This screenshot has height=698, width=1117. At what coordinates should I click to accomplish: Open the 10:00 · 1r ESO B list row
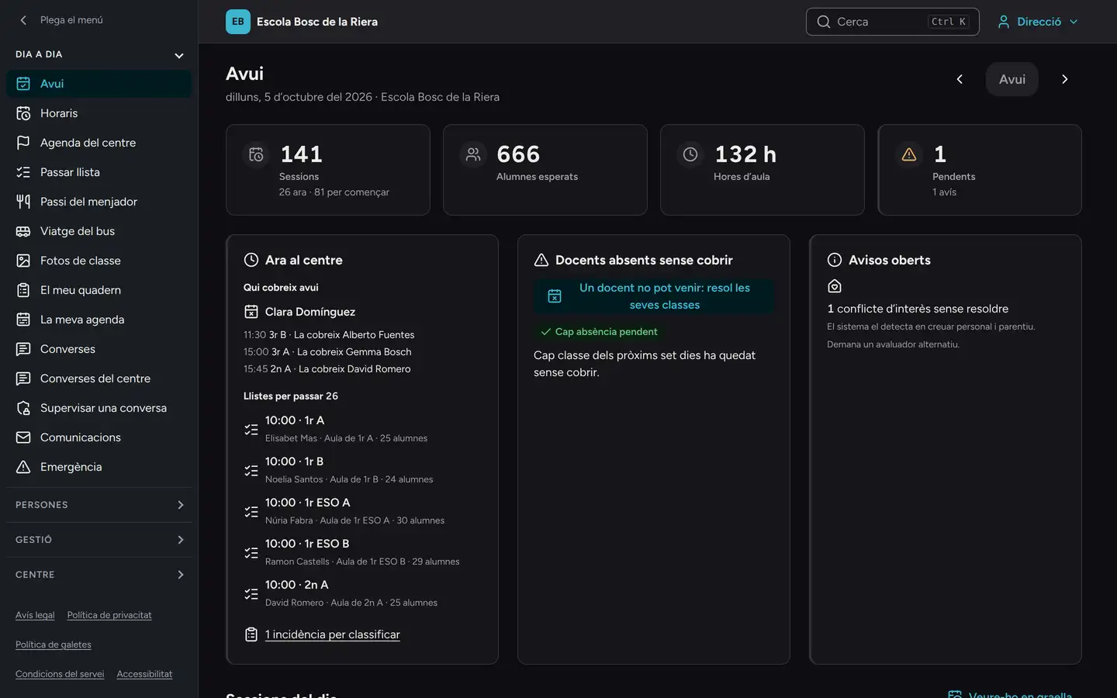361,551
